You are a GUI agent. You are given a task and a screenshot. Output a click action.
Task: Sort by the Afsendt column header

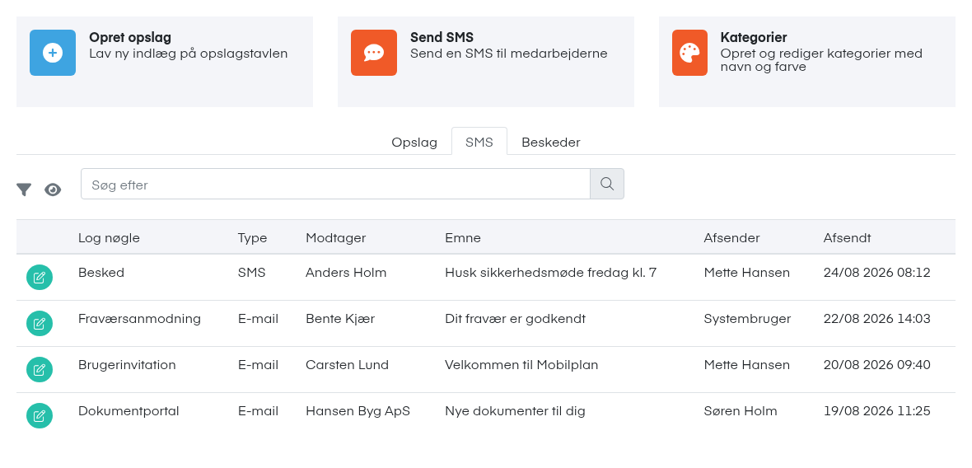pos(848,238)
